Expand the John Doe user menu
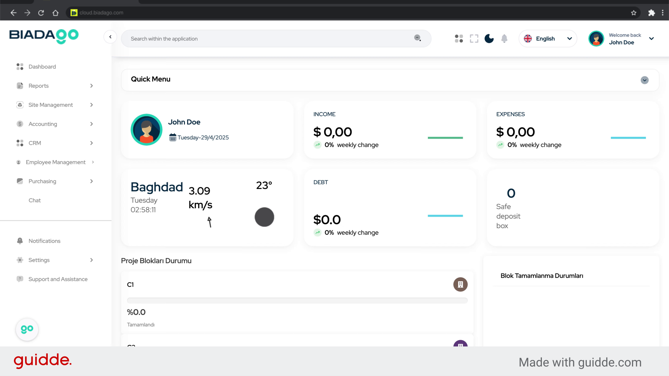This screenshot has width=669, height=376. click(x=651, y=39)
